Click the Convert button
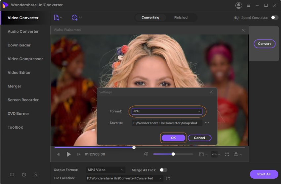 click(264, 44)
